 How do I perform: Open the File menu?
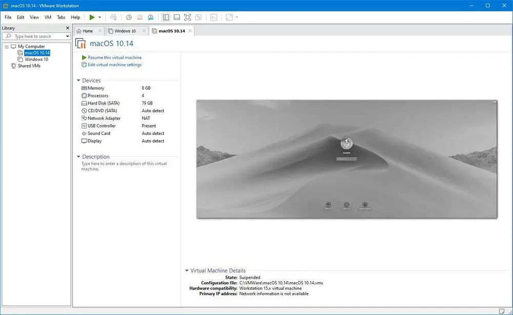point(8,17)
